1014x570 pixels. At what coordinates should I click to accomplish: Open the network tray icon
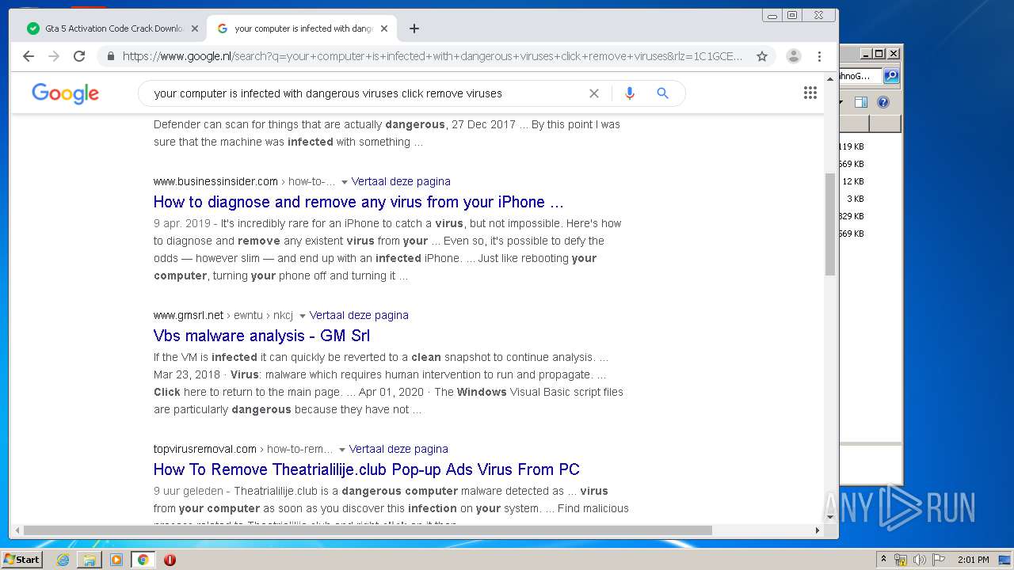point(901,560)
